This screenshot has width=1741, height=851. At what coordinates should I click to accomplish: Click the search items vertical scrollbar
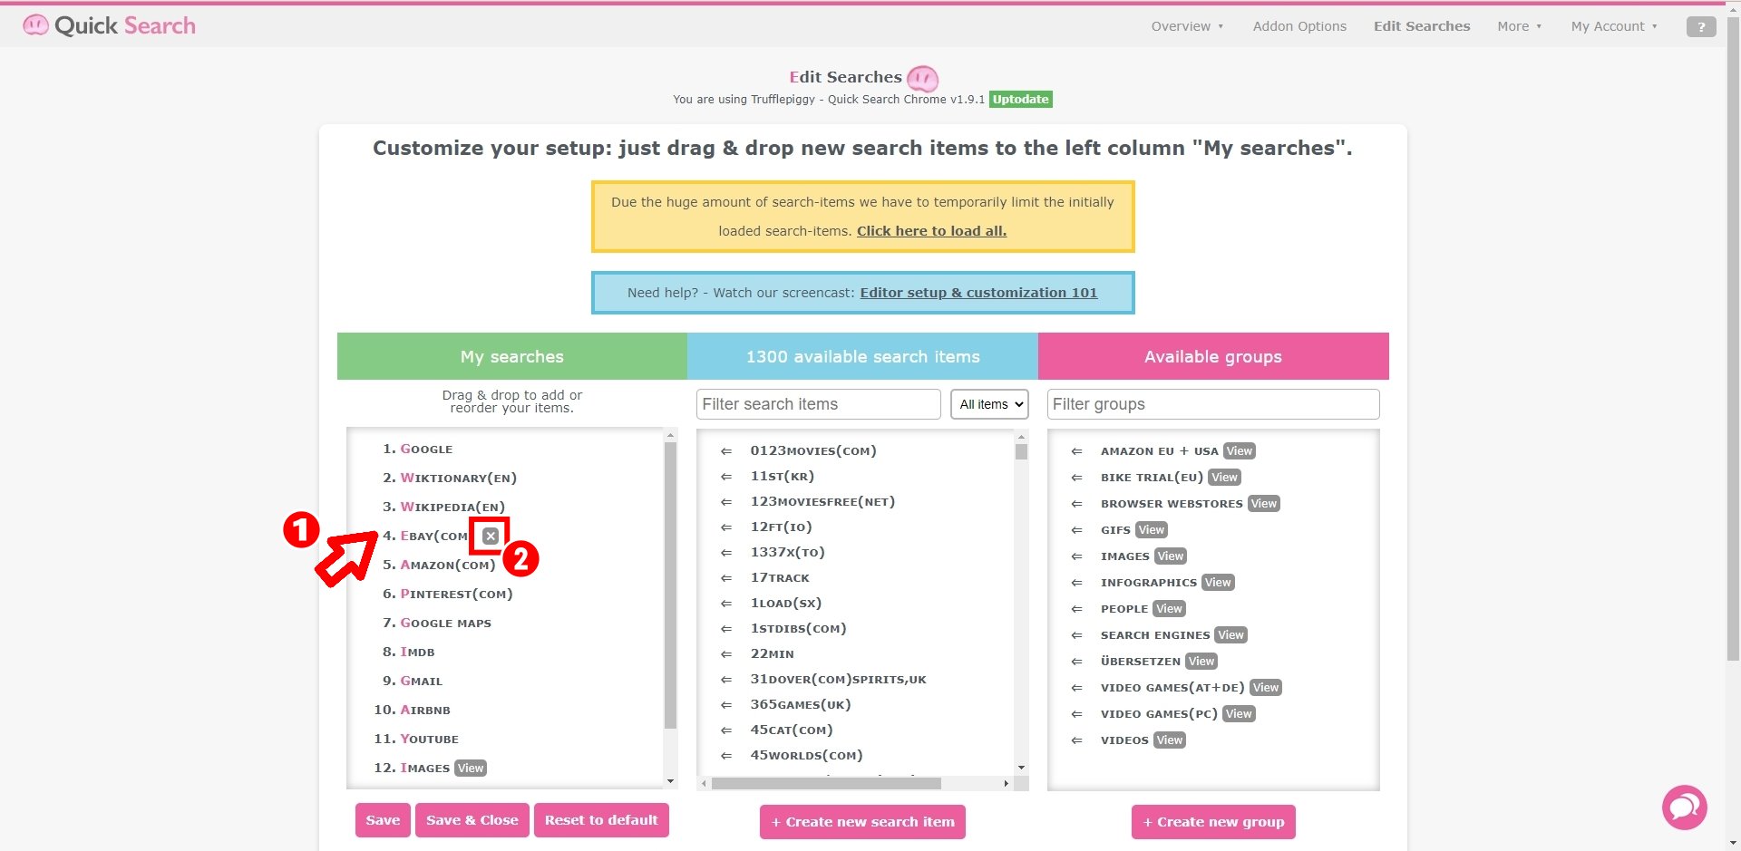1021,451
